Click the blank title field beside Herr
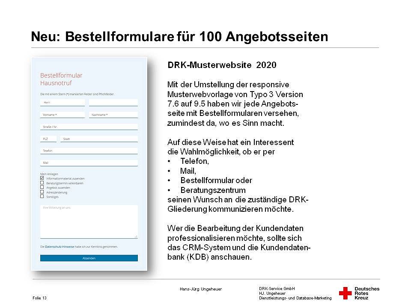 (x=113, y=102)
